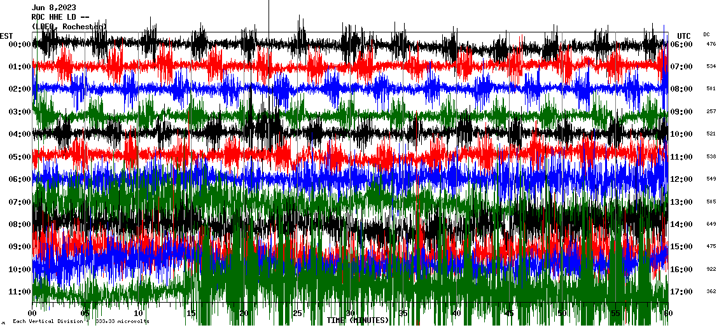Click the UTC column header
The height and width of the screenshot is (330, 719).
683,36
